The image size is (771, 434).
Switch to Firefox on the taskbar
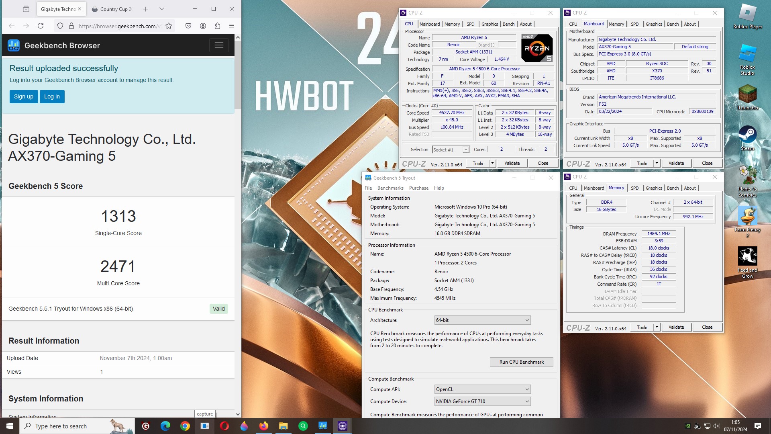pos(264,426)
